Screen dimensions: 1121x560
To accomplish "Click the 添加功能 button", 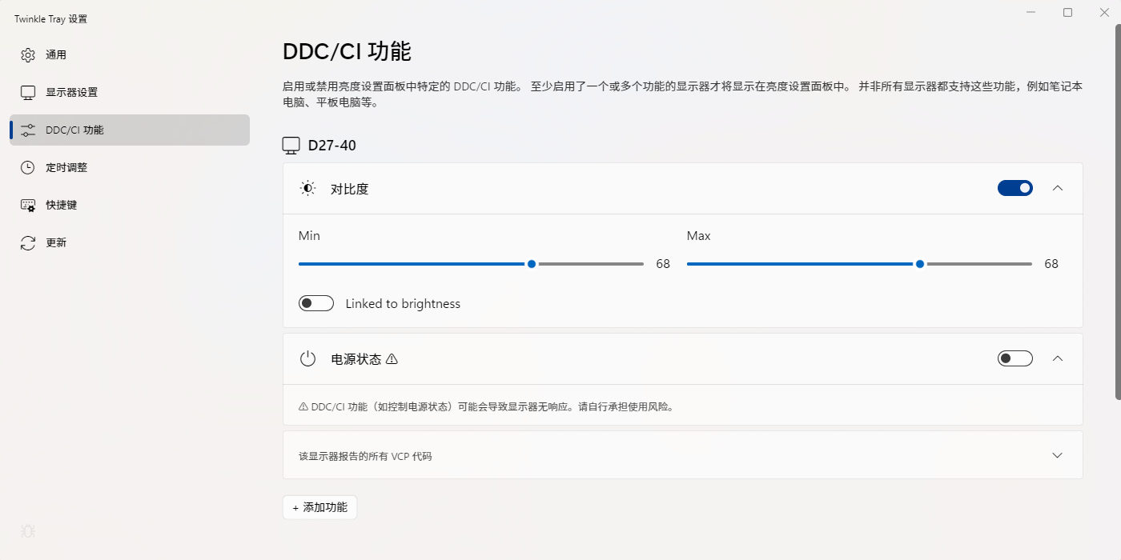I will 319,507.
